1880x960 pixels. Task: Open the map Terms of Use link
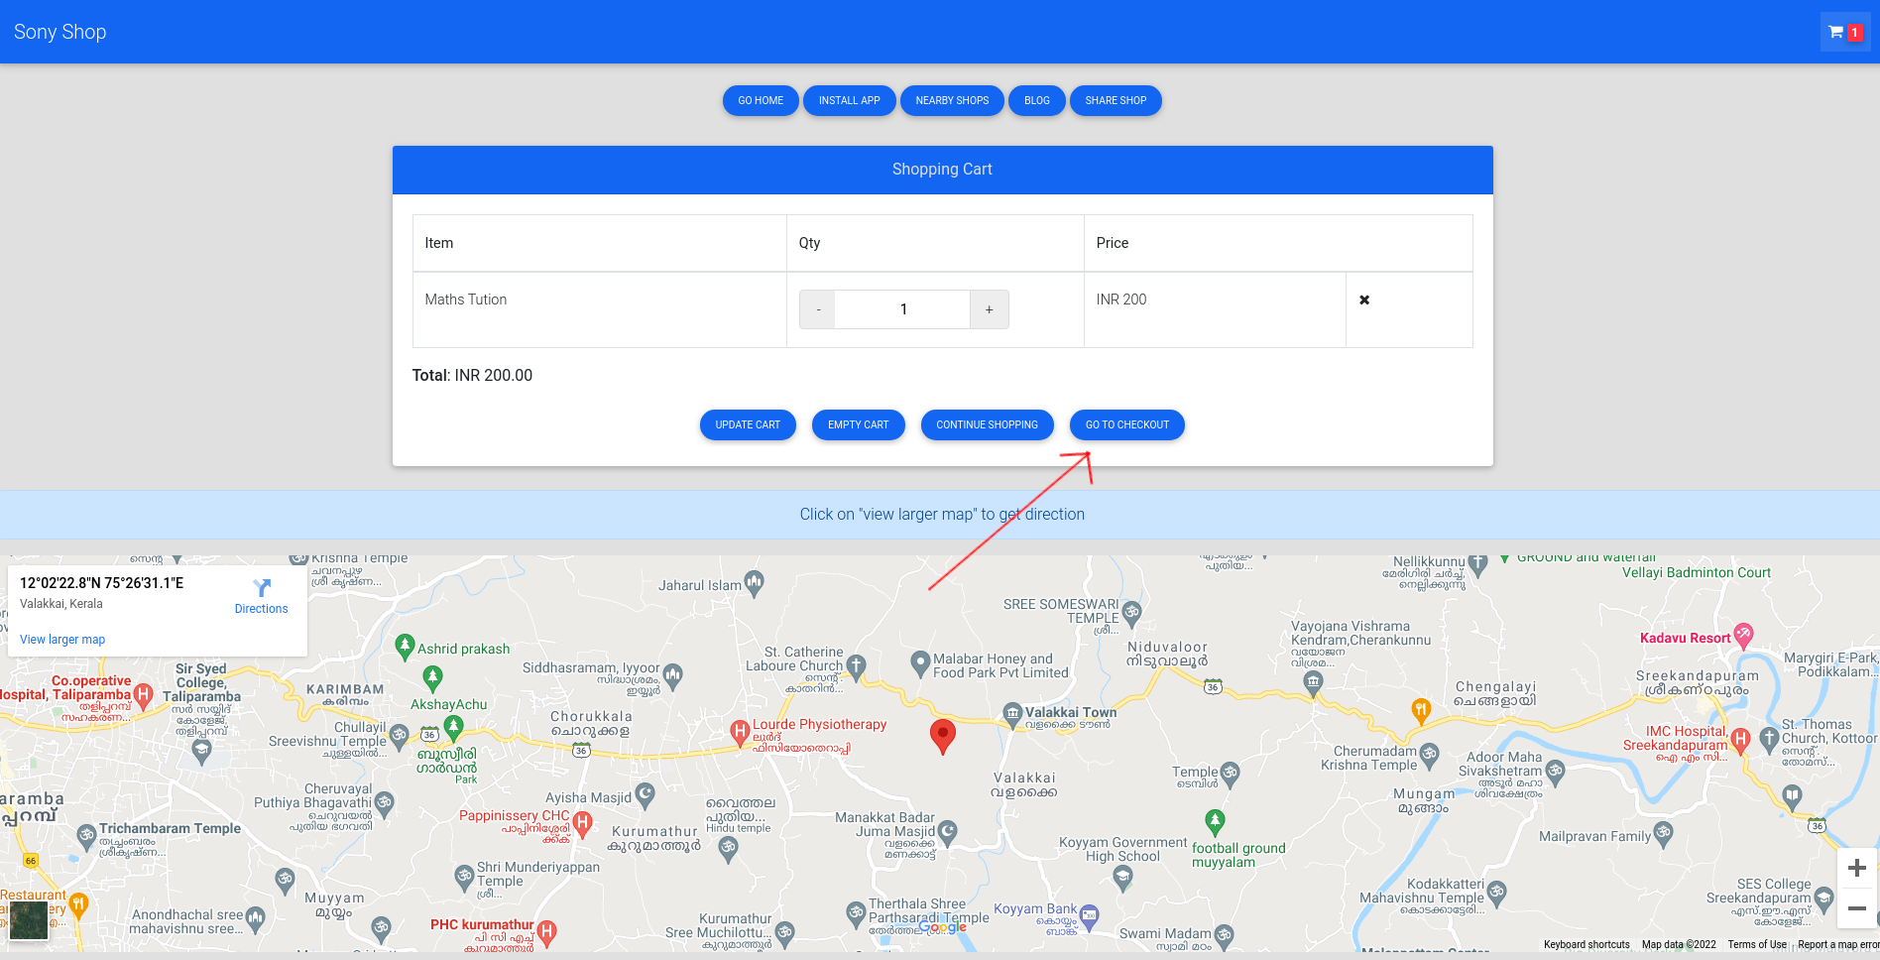pyautogui.click(x=1757, y=945)
